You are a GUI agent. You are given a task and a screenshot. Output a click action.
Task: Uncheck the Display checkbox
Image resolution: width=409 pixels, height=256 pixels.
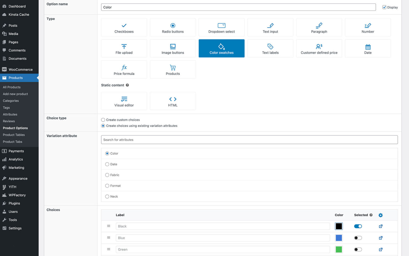click(384, 7)
